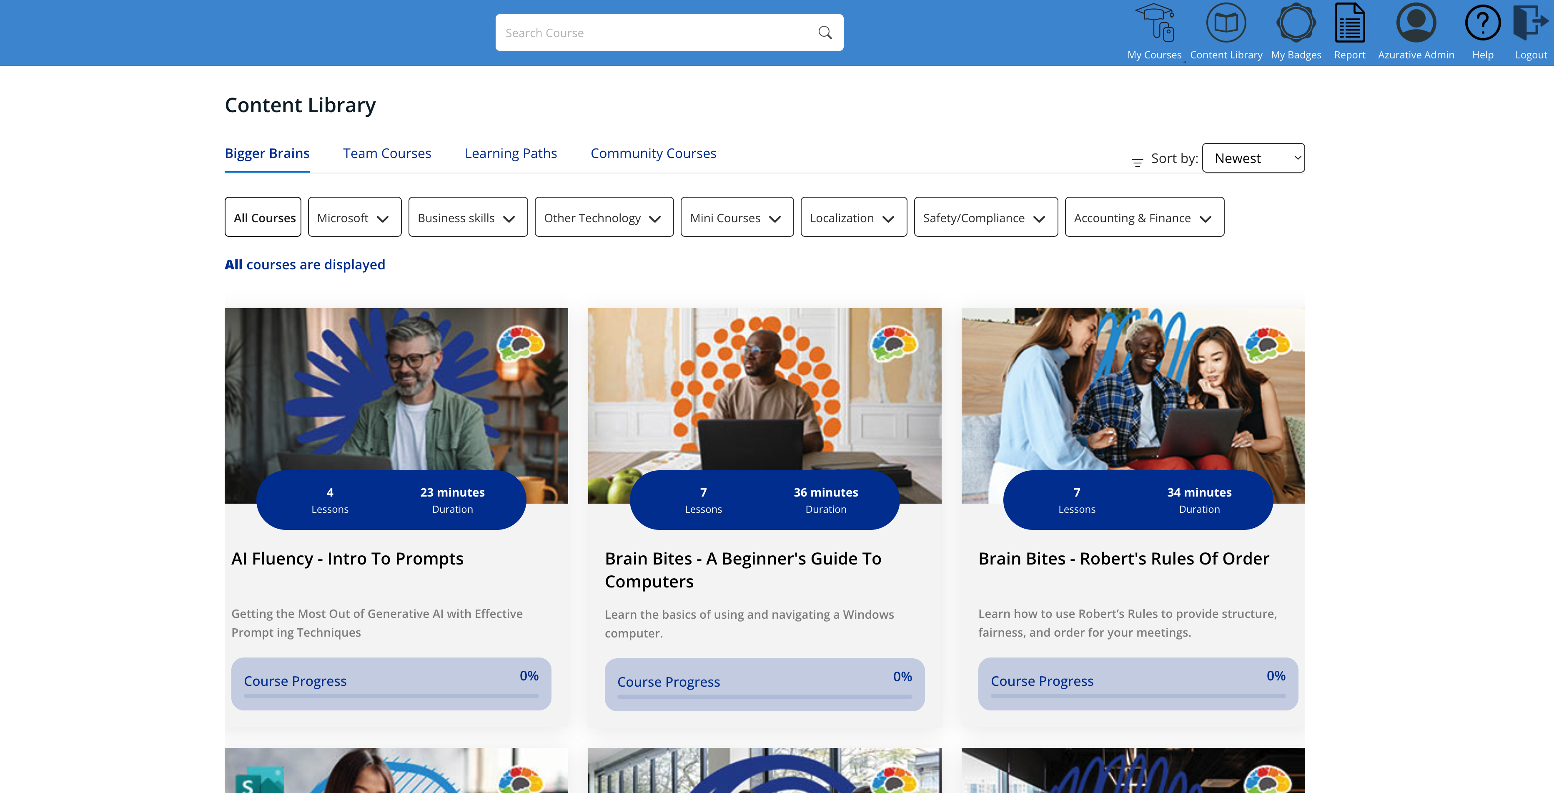Click '36 minutes' duration text
This screenshot has width=1554, height=793.
(825, 492)
